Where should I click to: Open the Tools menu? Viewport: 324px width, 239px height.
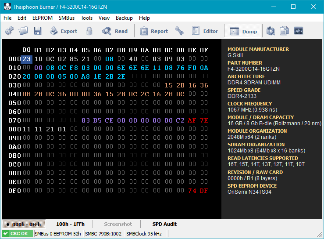[86, 18]
